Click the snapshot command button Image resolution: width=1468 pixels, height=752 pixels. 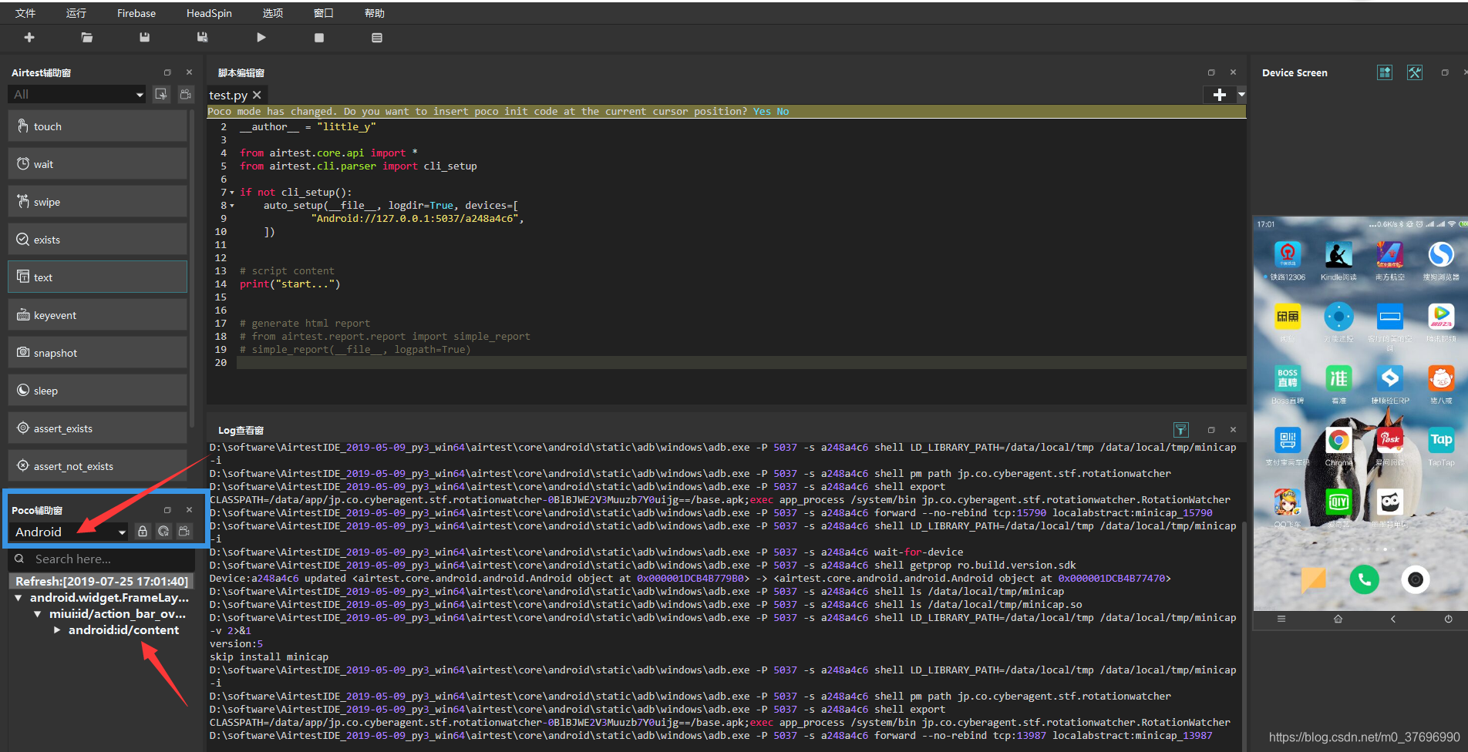[98, 353]
